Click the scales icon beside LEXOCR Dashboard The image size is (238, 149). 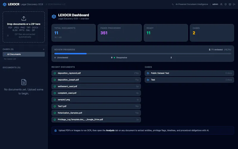pyautogui.click(x=54, y=16)
